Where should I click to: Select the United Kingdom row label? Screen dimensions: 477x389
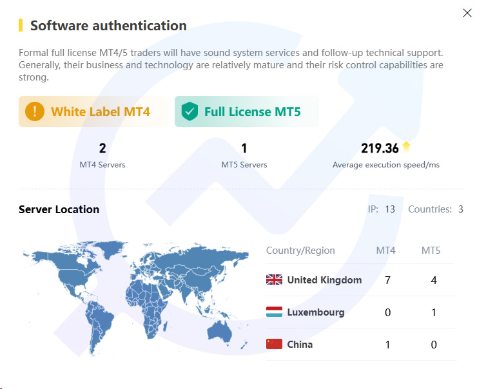[x=324, y=280]
